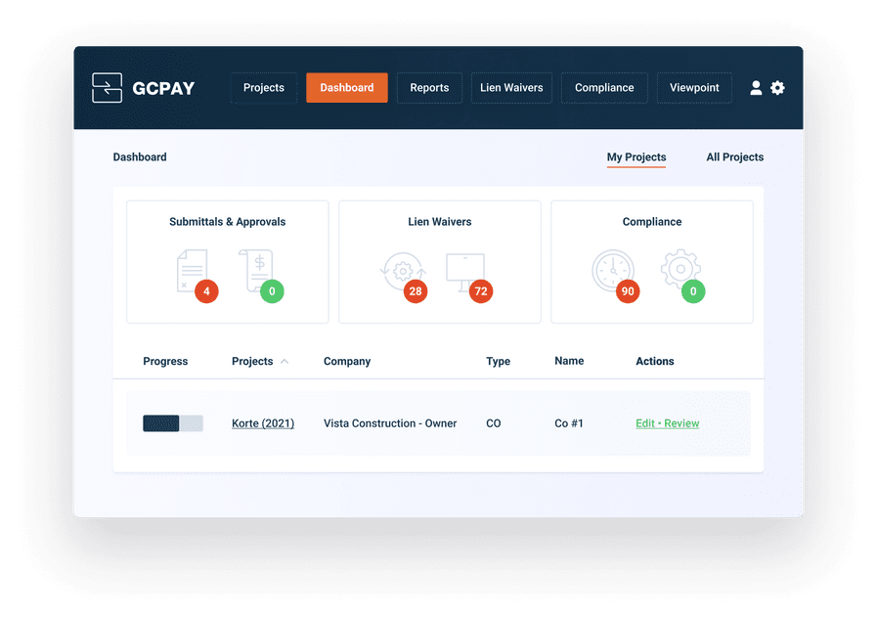Open the user account profile icon

(756, 87)
